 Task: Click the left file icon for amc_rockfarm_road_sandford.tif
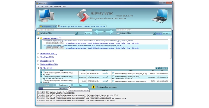(x=44, y=76)
